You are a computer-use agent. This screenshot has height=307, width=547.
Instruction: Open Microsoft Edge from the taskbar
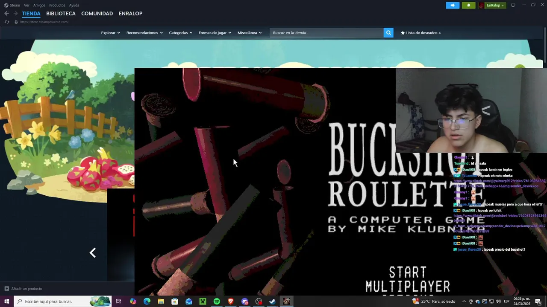click(x=147, y=301)
